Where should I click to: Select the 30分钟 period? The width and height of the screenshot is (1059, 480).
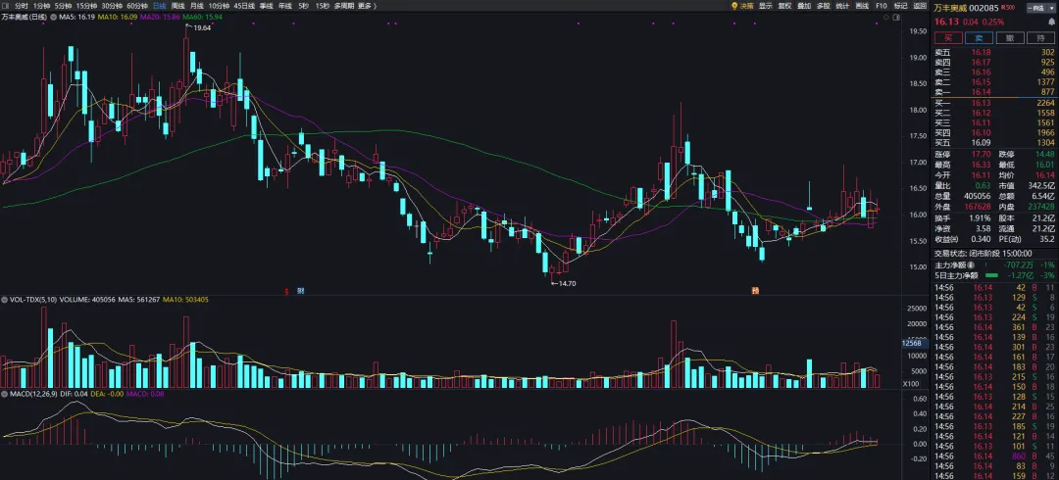(x=112, y=6)
